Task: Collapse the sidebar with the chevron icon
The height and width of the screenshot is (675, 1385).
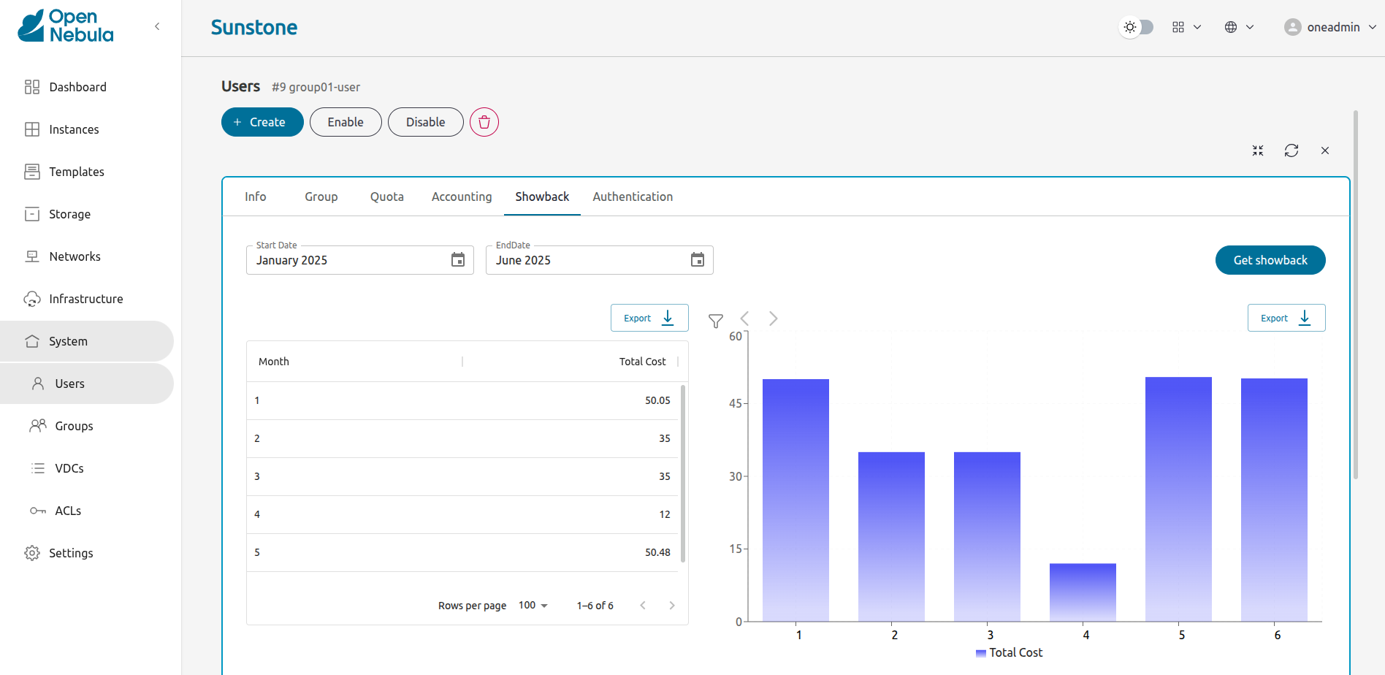Action: tap(157, 26)
